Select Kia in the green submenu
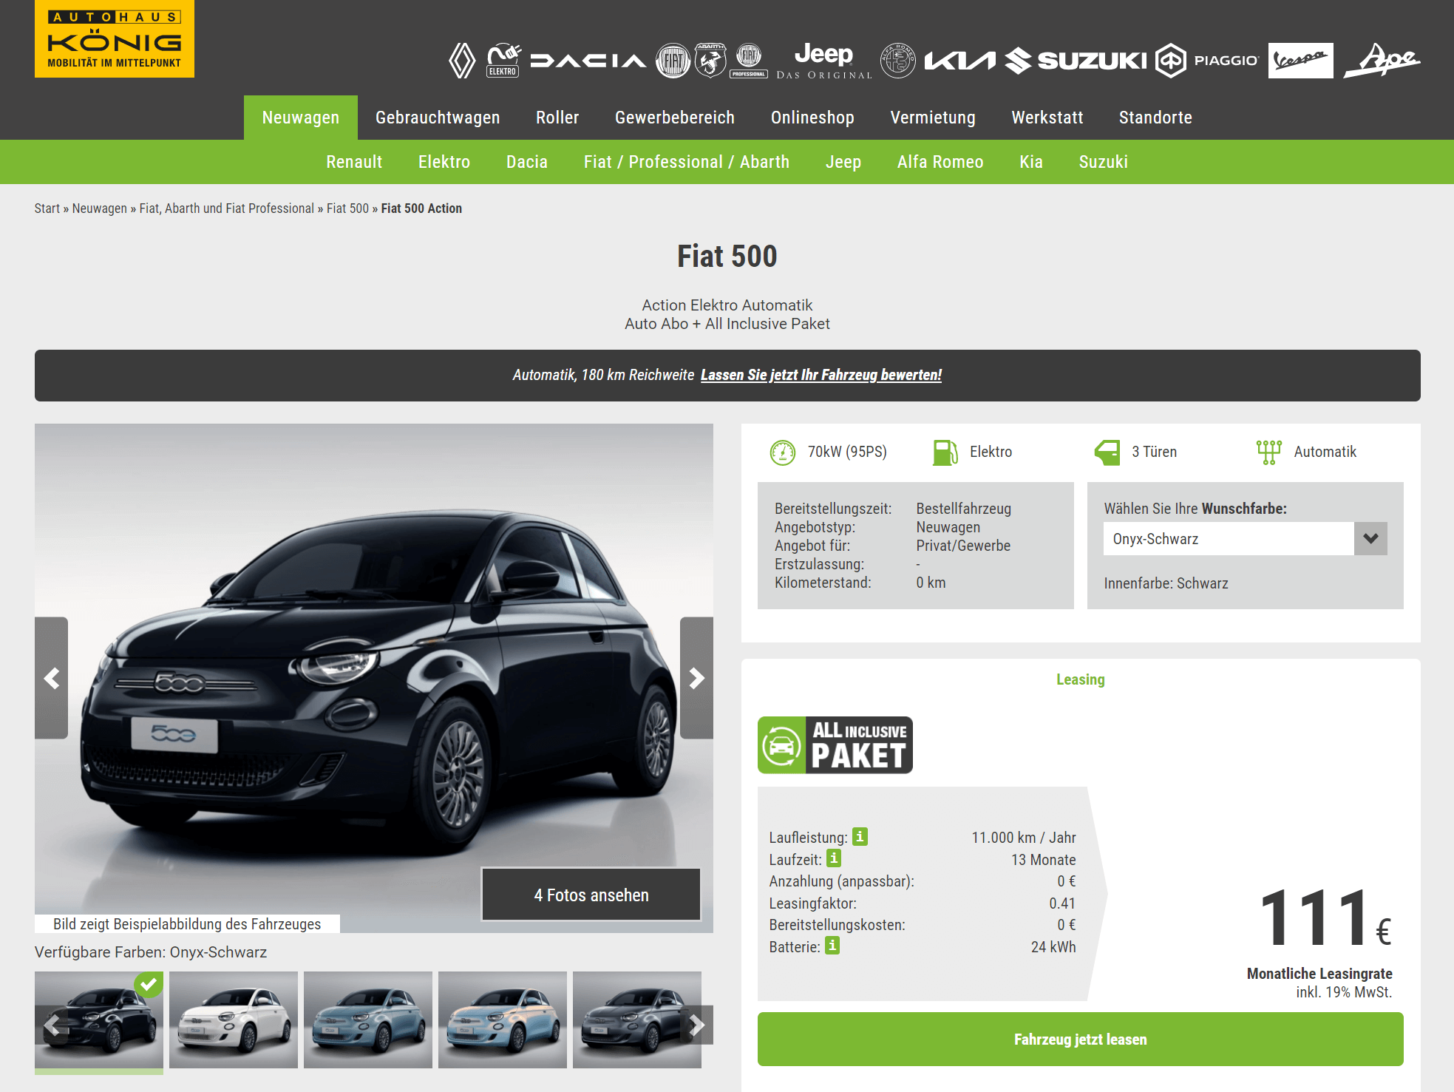Image resolution: width=1454 pixels, height=1092 pixels. pos(1031,162)
